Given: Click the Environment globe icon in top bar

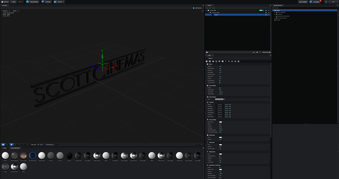Looking at the screenshot, I should (28, 2).
